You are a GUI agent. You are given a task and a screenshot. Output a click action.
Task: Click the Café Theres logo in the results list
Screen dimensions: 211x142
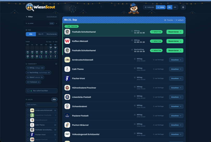[x=67, y=69]
